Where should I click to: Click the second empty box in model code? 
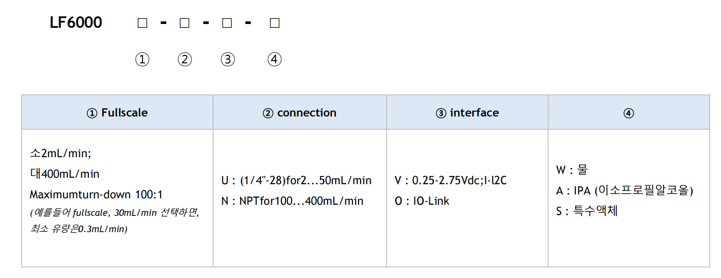pyautogui.click(x=185, y=23)
